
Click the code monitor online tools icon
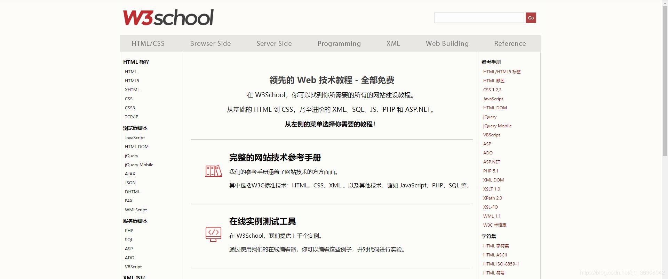click(214, 234)
